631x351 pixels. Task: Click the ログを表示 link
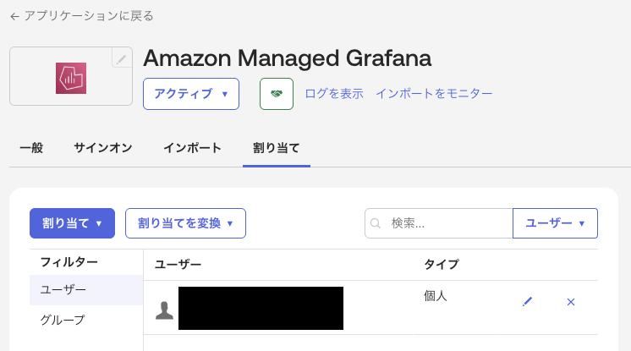334,94
